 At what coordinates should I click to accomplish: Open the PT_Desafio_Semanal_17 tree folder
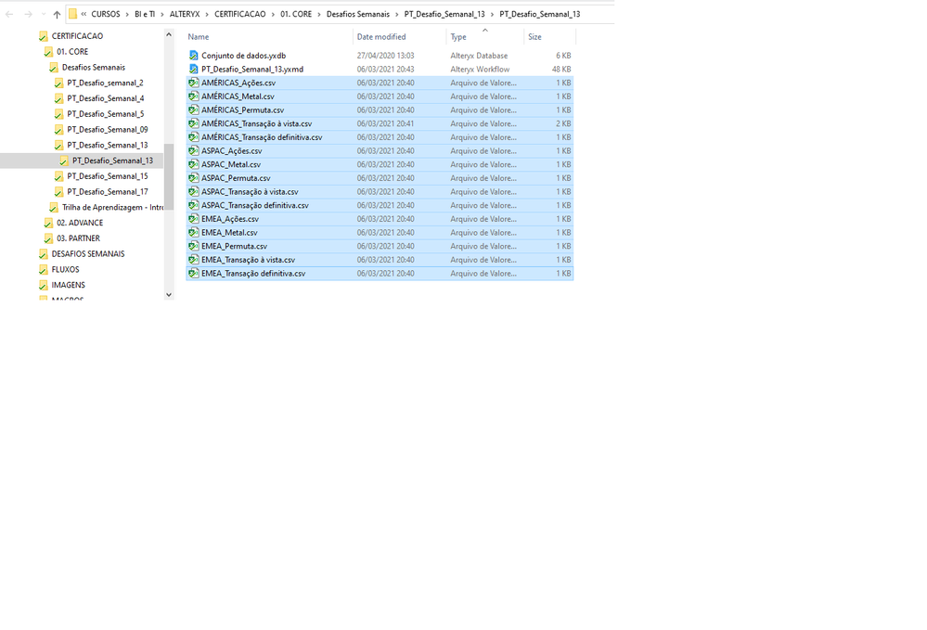pos(108,191)
